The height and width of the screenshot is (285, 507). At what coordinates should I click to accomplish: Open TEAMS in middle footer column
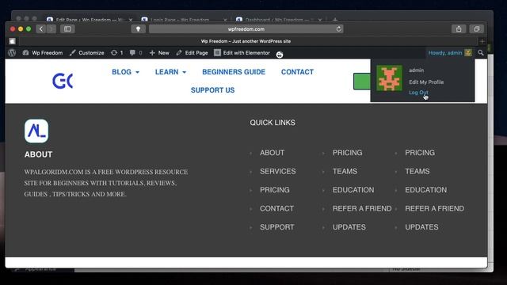(345, 172)
